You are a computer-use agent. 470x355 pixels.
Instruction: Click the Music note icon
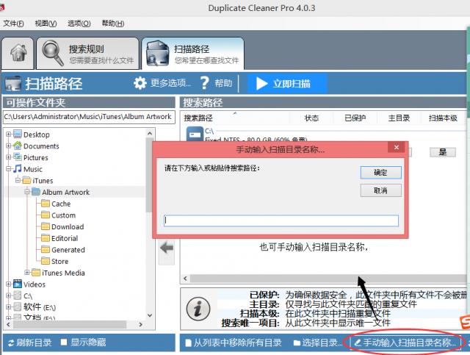[18, 168]
